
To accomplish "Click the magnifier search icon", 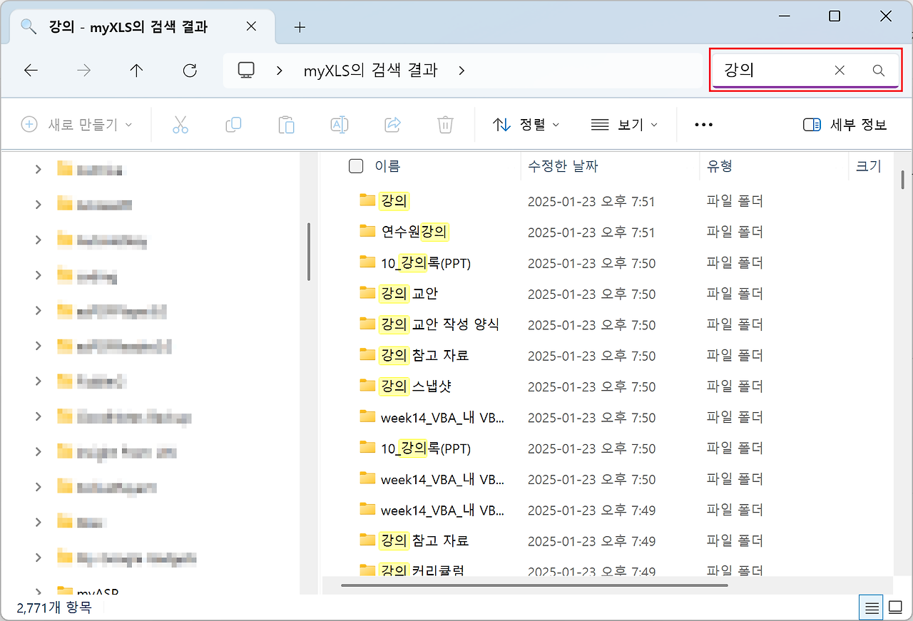I will [x=879, y=71].
